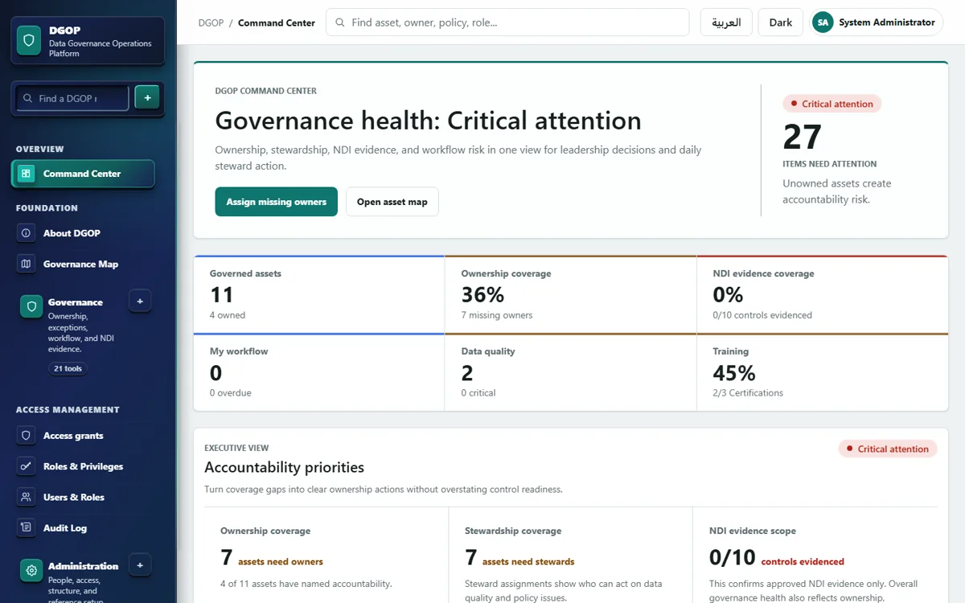Click the Users & Roles people icon

point(26,497)
